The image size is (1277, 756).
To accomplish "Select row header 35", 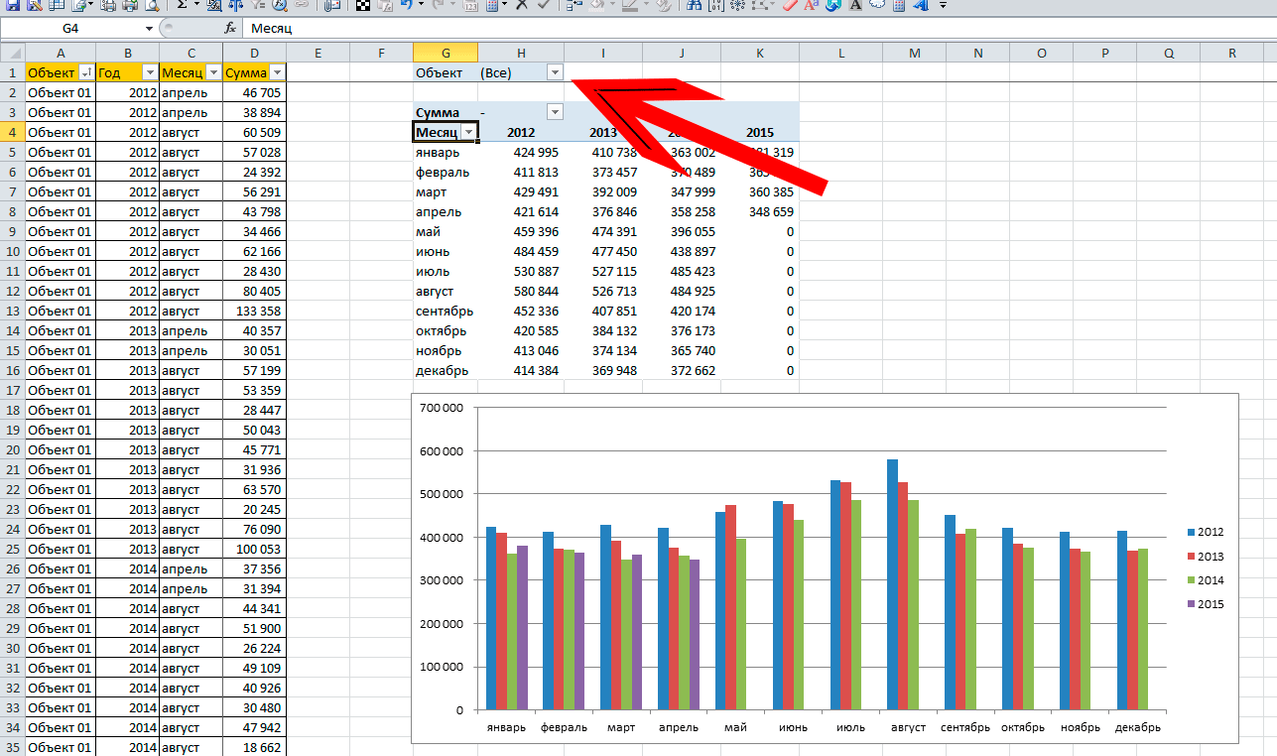I will (x=12, y=747).
